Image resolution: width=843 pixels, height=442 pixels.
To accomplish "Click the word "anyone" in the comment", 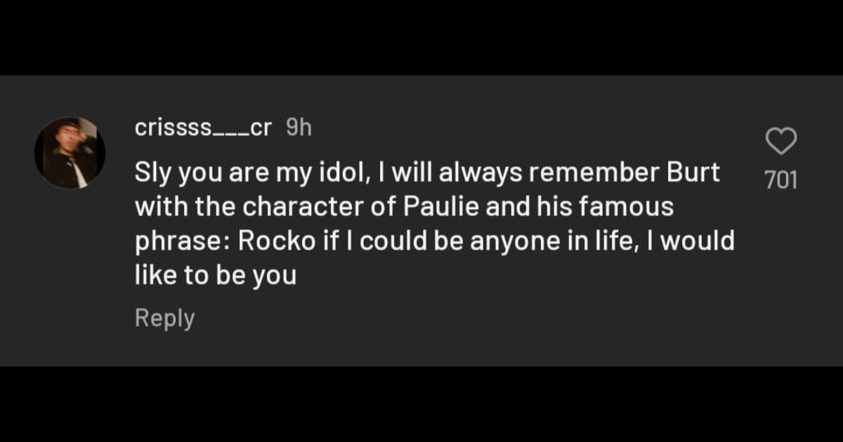I will (x=503, y=242).
